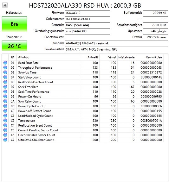The height and width of the screenshot is (182, 169).
Task: Click the Serienummer field JK1130YAG8G0ET
Action: coord(87,19)
